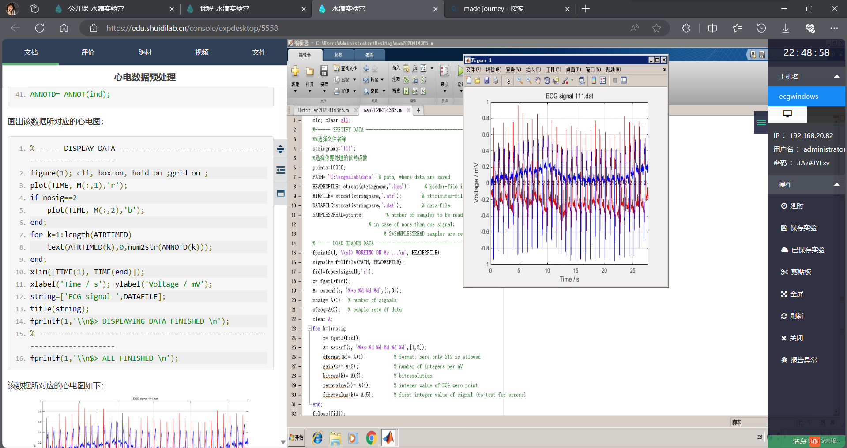Screen dimensions: 847x448
Task: Click the browser address bar URL
Action: click(192, 28)
